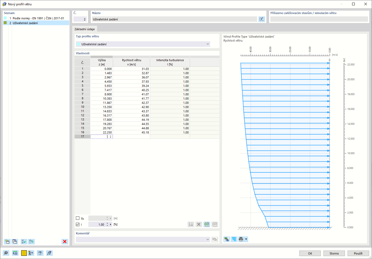
Task: Click the wind speed cell 41.07
Action: click(131, 94)
